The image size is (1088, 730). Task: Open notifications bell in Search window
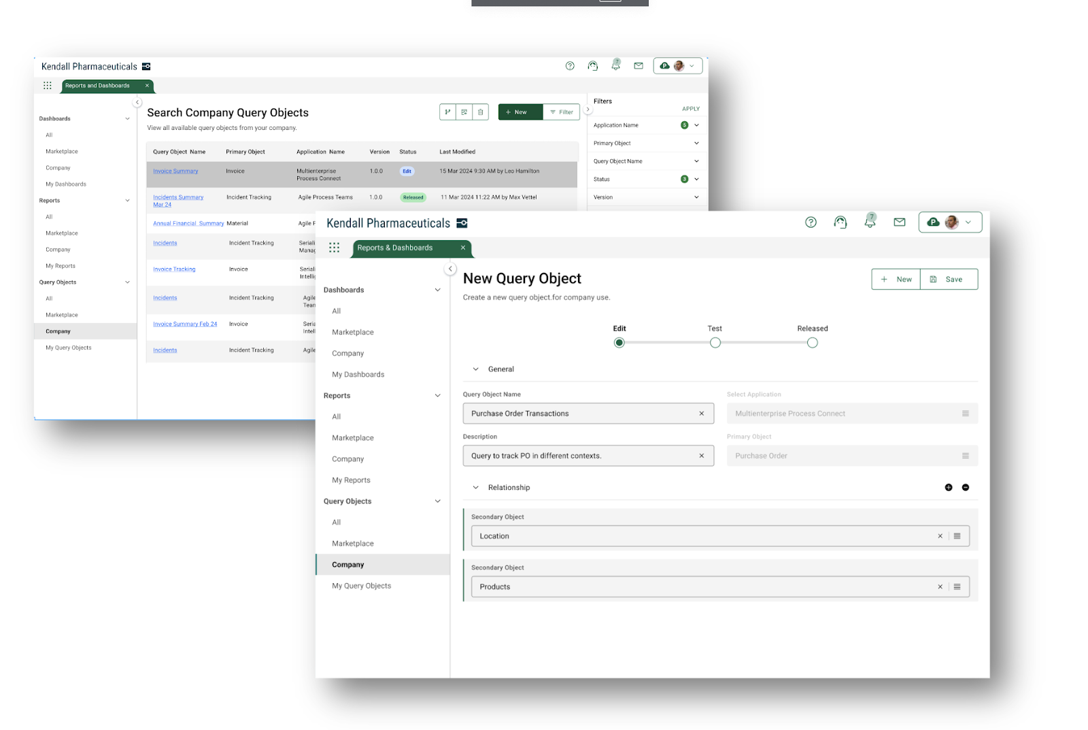tap(616, 65)
